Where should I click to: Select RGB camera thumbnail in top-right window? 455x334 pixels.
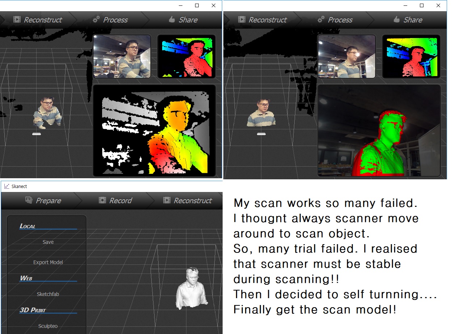[346, 56]
